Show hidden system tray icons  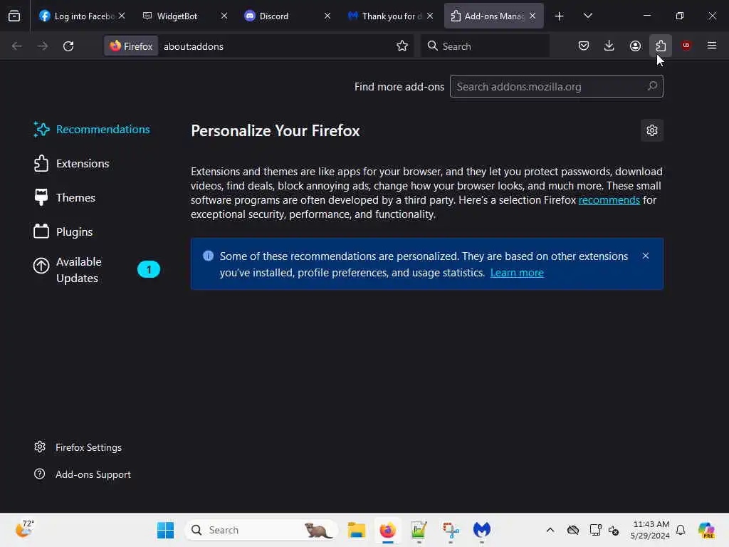tap(550, 530)
